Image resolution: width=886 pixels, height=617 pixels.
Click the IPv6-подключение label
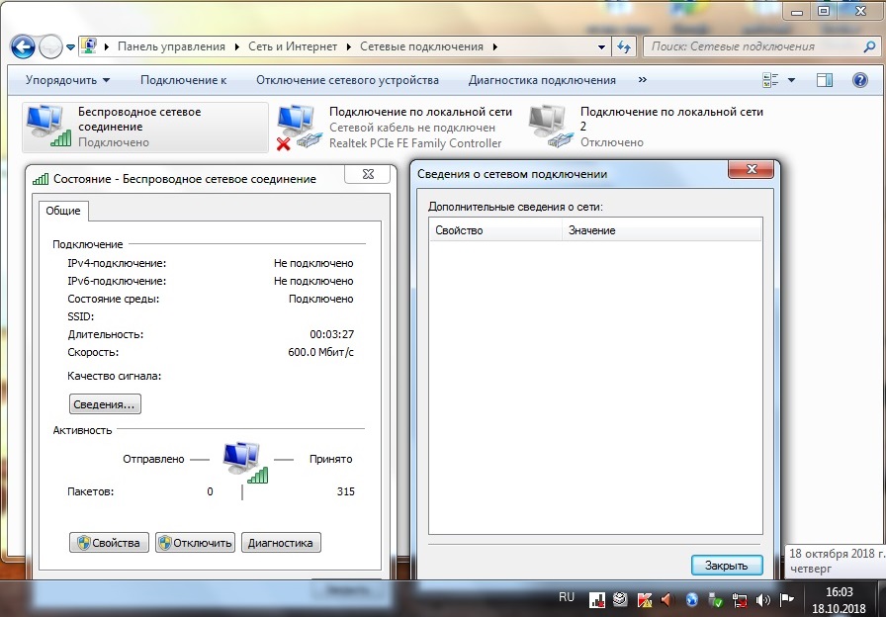pyautogui.click(x=117, y=282)
